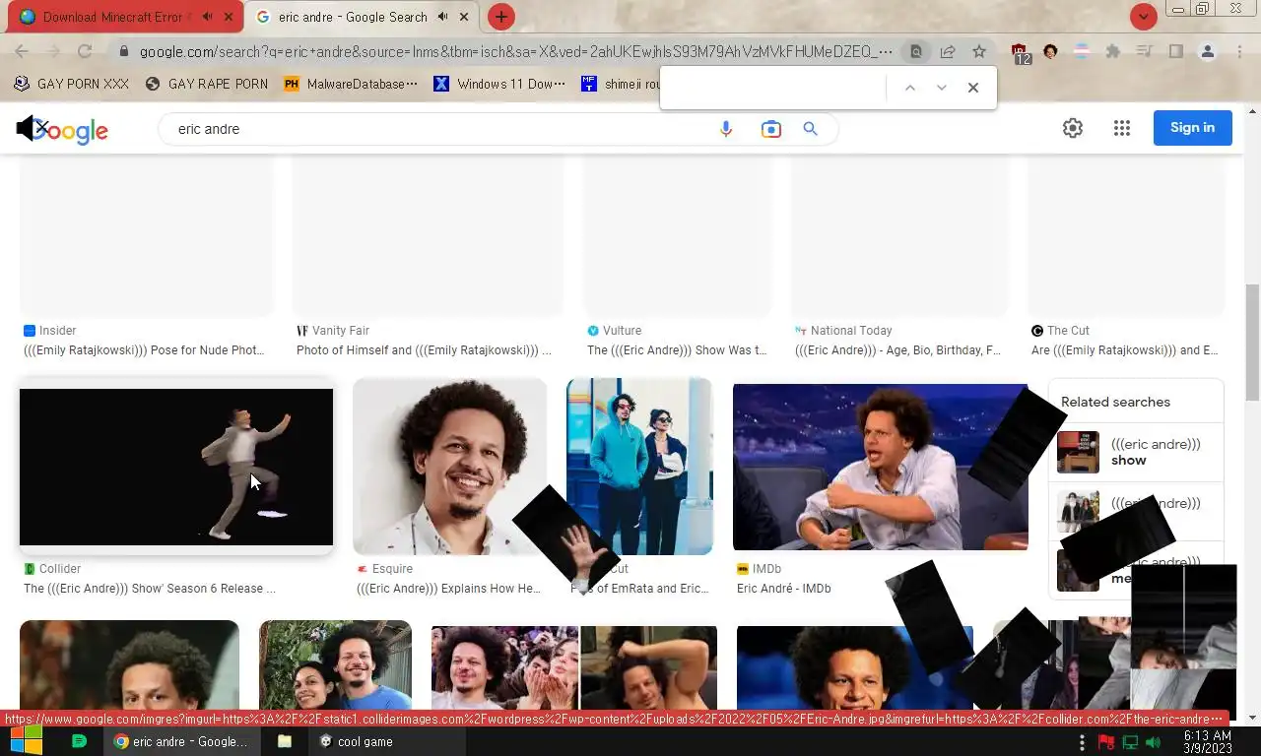
Task: Open the volume tray icon
Action: 1154,741
